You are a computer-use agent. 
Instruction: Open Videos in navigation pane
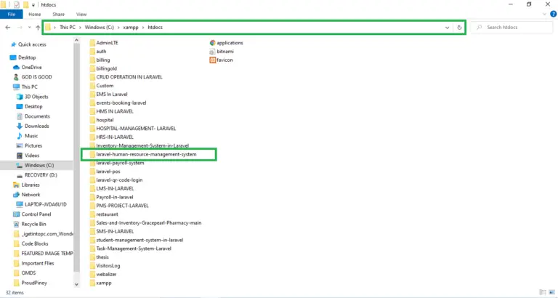[28, 156]
